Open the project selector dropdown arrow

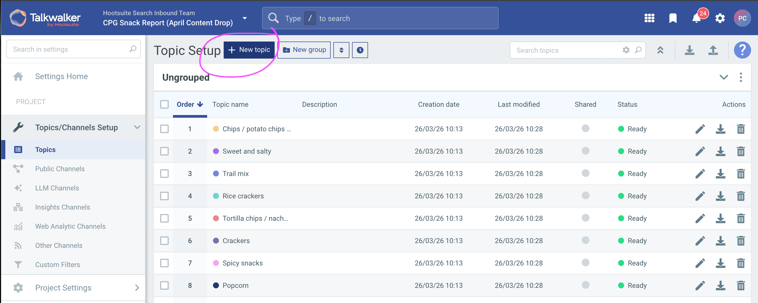(x=244, y=18)
